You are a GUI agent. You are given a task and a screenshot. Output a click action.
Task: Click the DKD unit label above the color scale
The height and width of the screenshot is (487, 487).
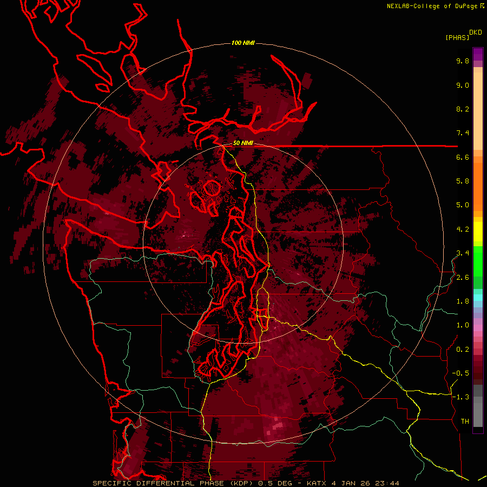coord(476,32)
